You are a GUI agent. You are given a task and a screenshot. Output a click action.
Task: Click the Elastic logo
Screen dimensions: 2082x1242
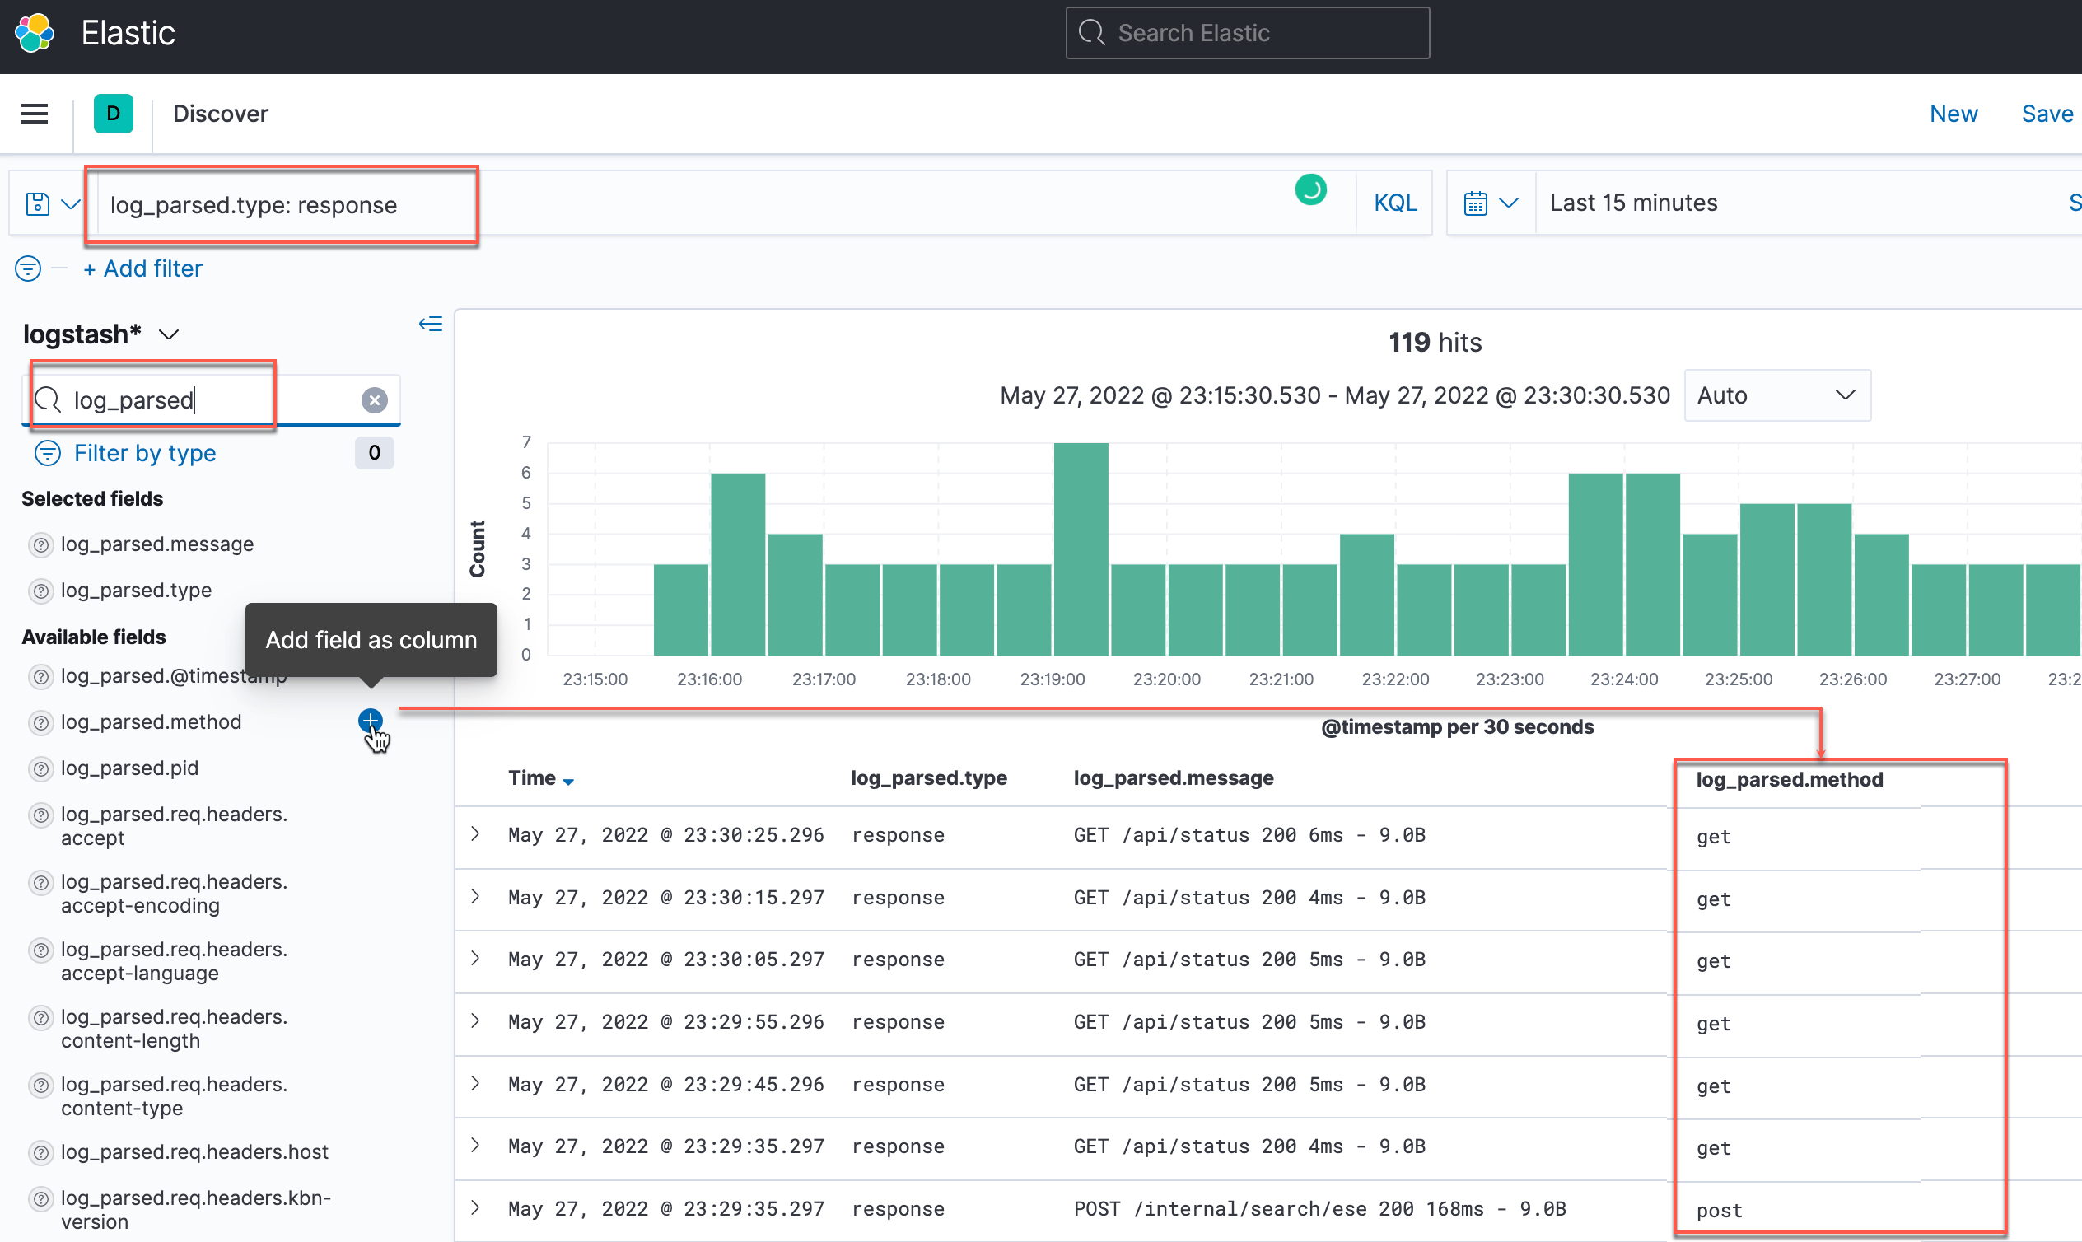tap(35, 32)
